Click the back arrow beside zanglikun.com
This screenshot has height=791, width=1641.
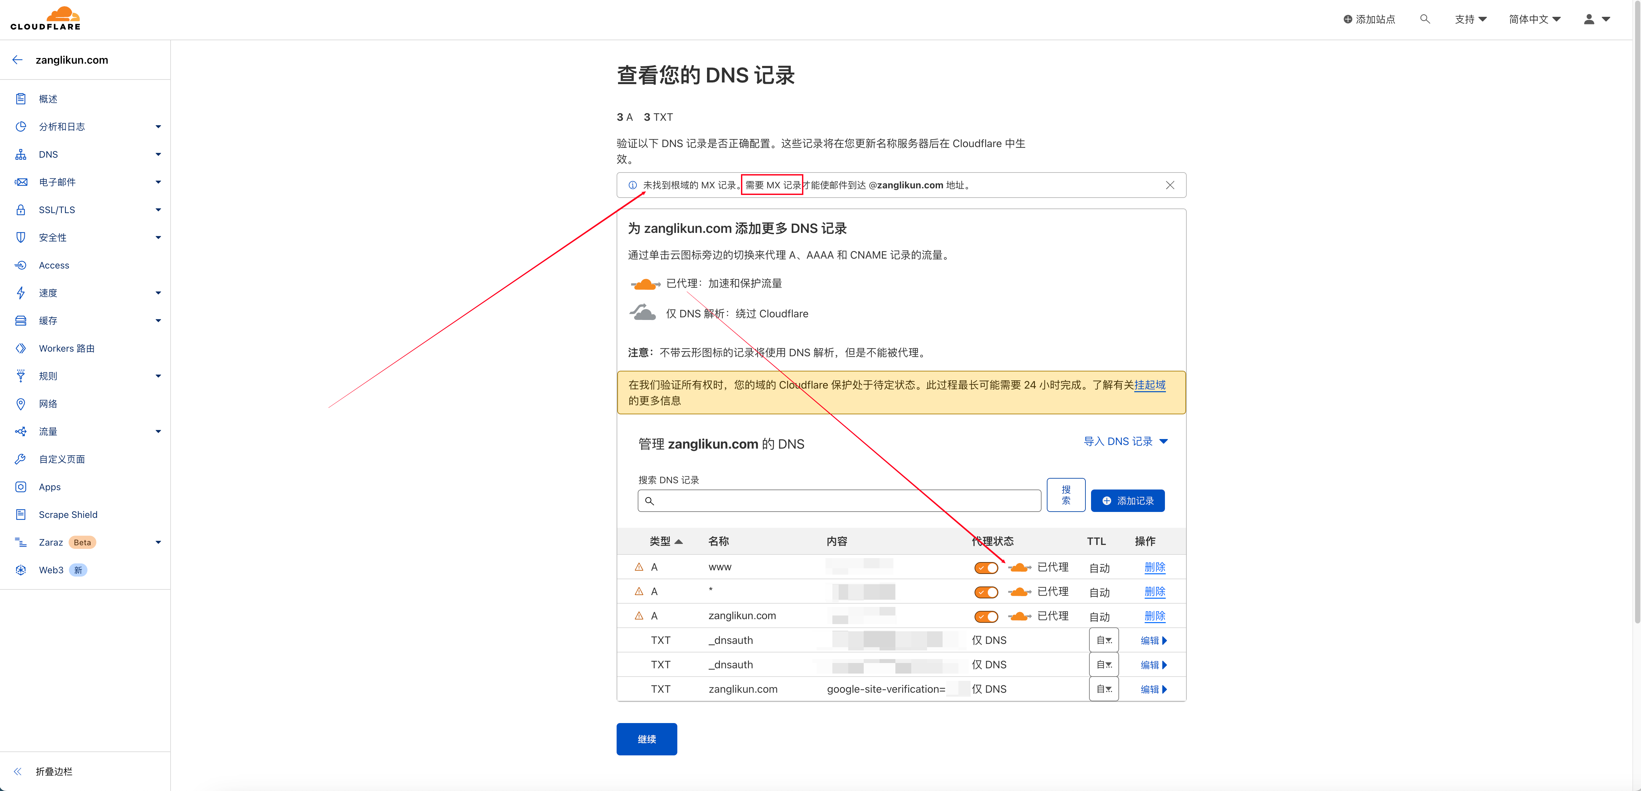point(17,60)
